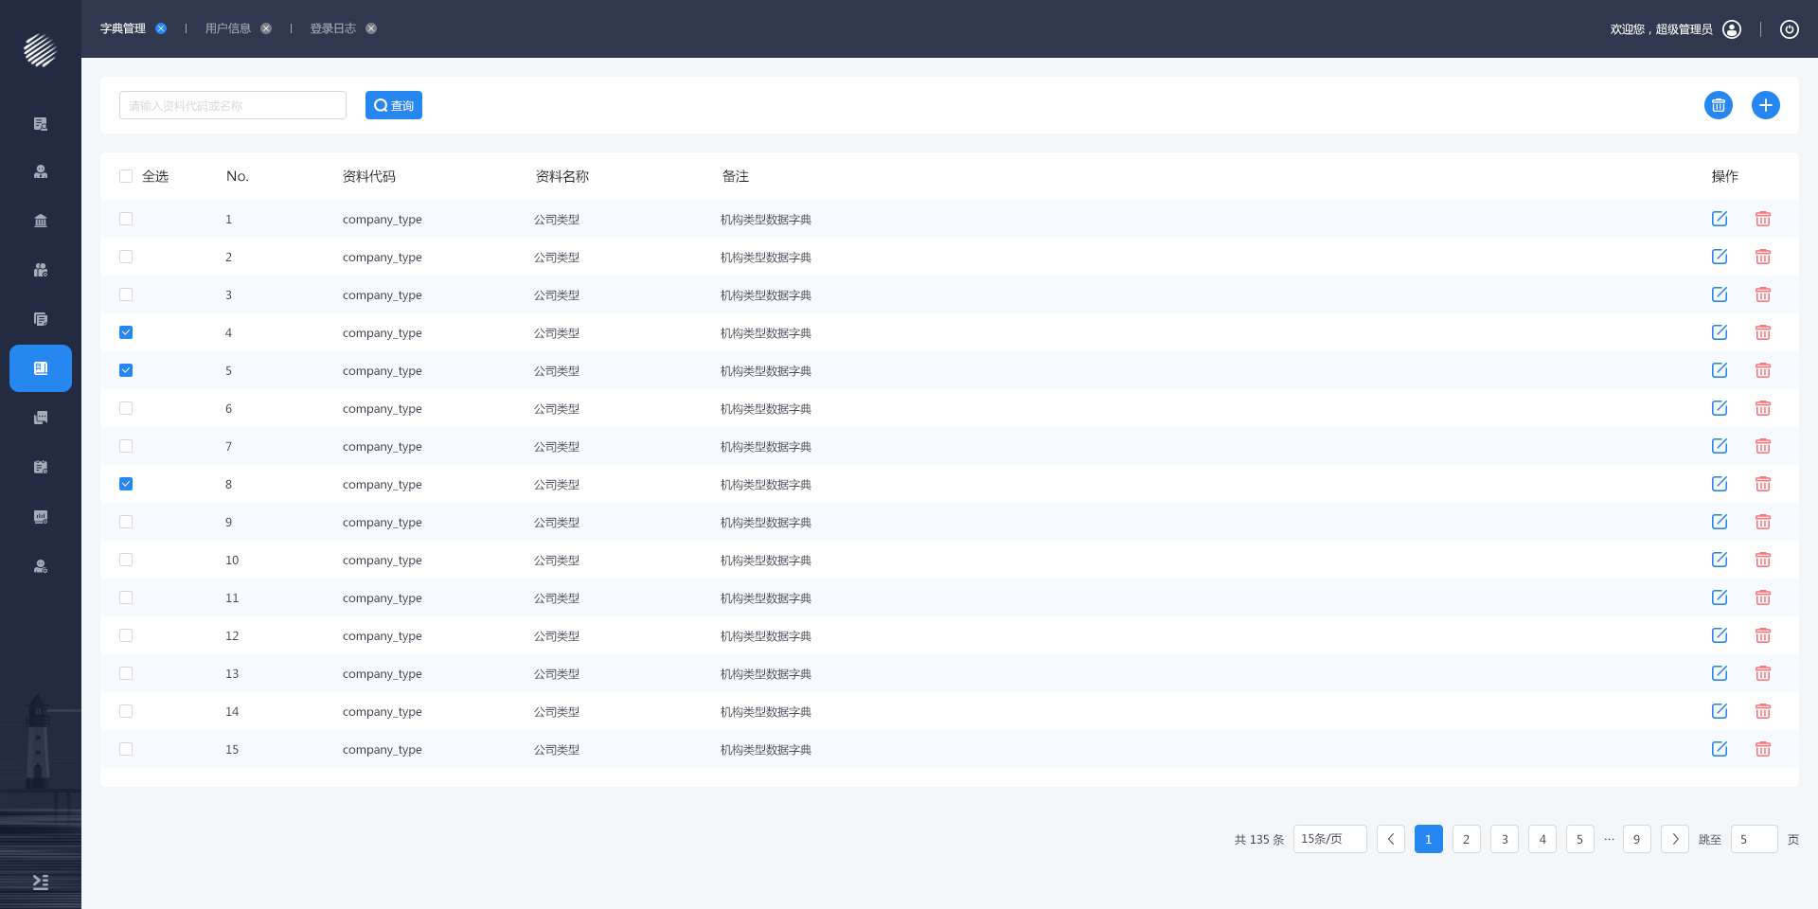The height and width of the screenshot is (909, 1818).
Task: Uncheck the checkbox for row 4
Action: click(x=126, y=332)
